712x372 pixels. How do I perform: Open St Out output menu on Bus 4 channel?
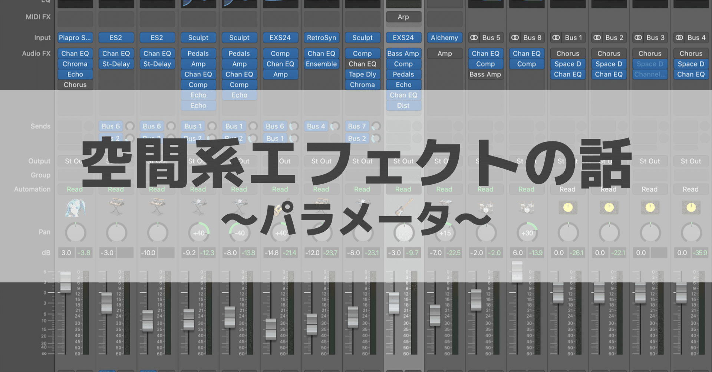click(691, 161)
